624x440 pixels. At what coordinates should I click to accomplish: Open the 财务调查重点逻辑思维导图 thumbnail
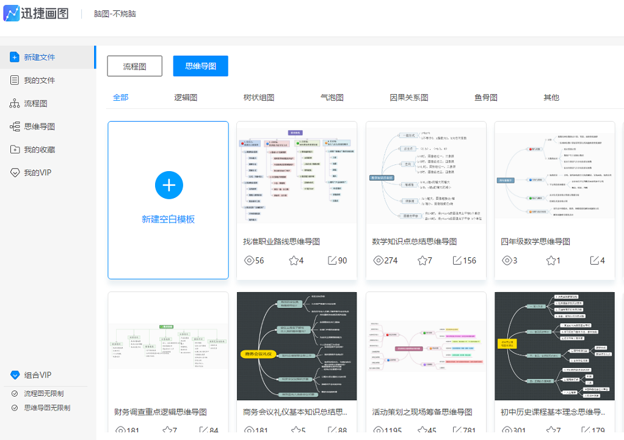click(168, 346)
